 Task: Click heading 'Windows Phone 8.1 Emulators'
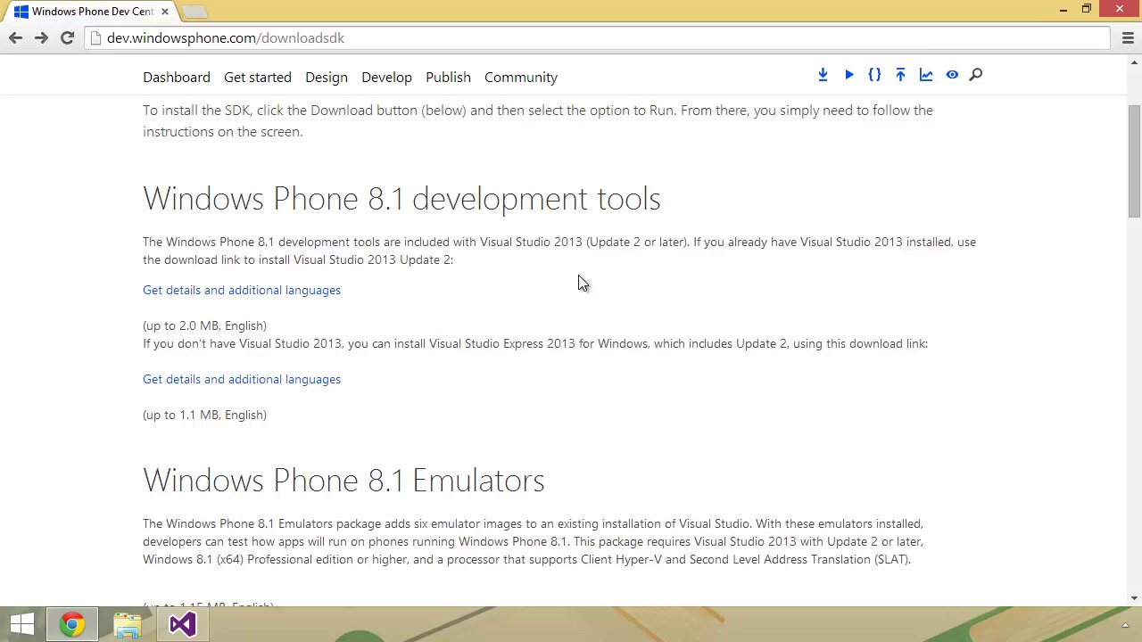pyautogui.click(x=343, y=480)
